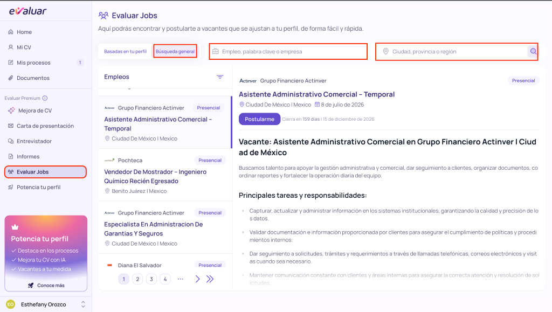This screenshot has width=552, height=312.
Task: Go to results page 4
Action: (x=165, y=279)
